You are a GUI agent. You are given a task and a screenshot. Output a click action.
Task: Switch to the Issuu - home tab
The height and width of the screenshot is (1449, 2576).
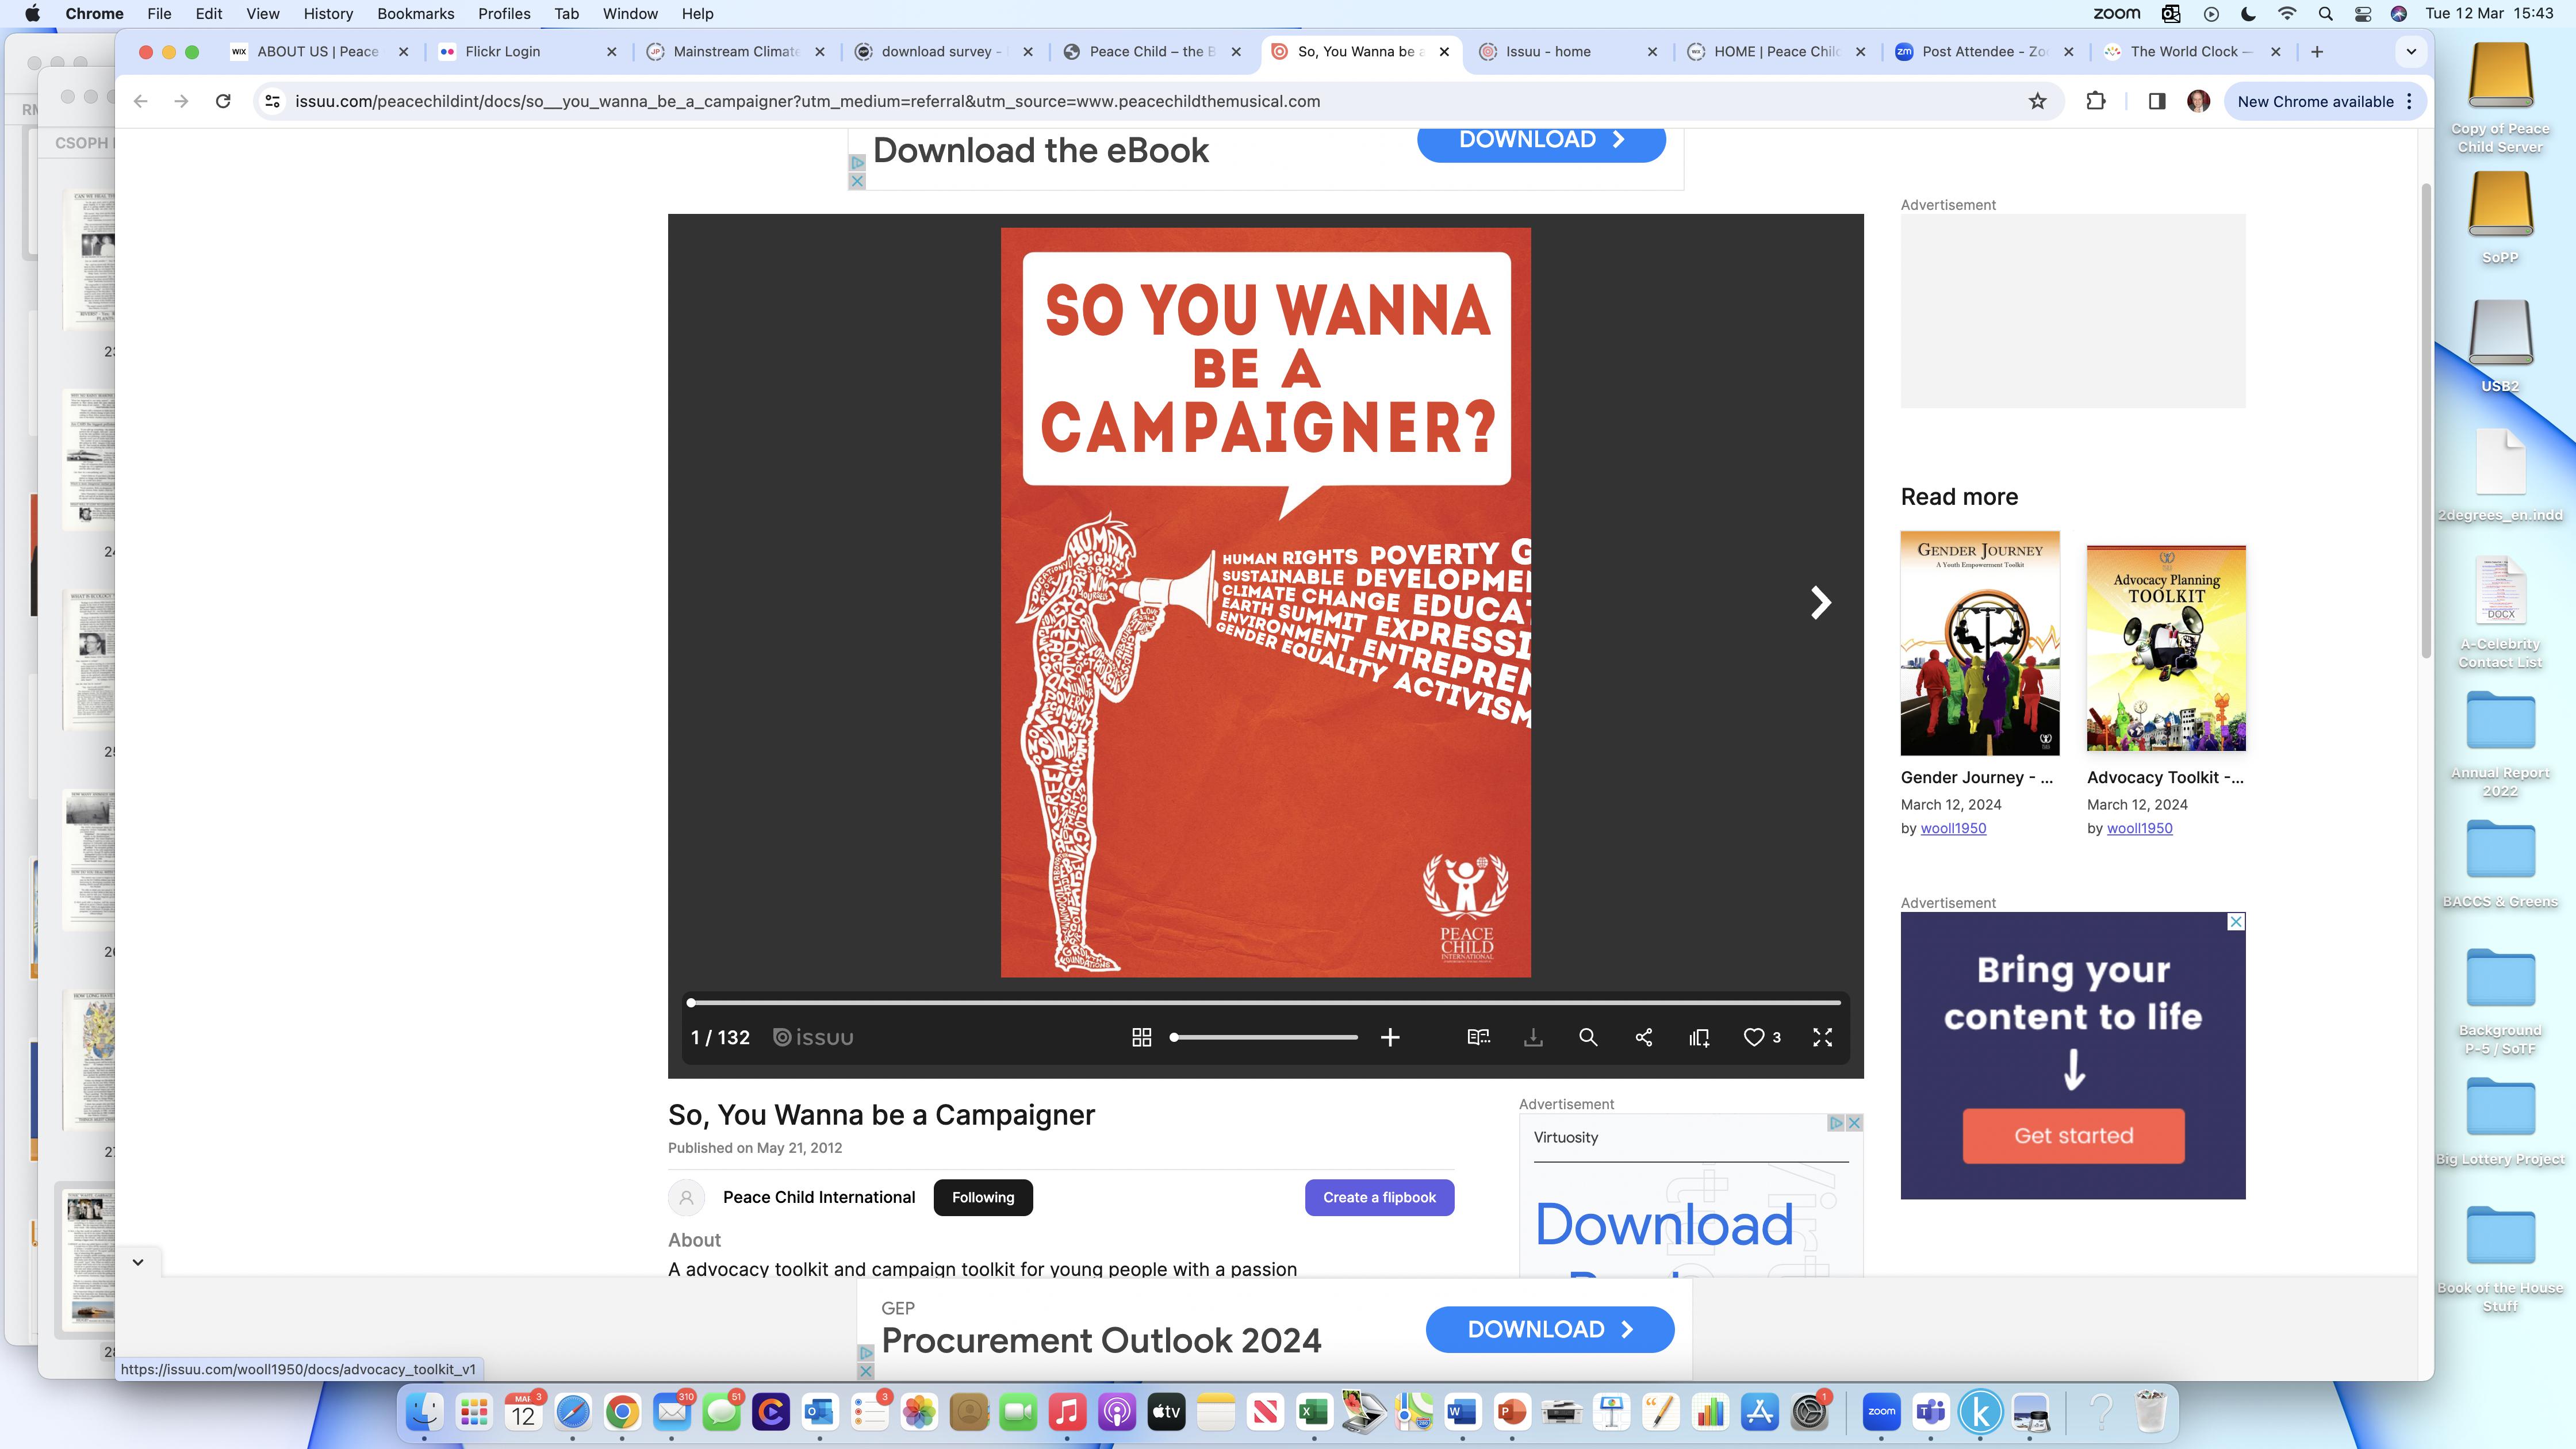pos(1548,51)
